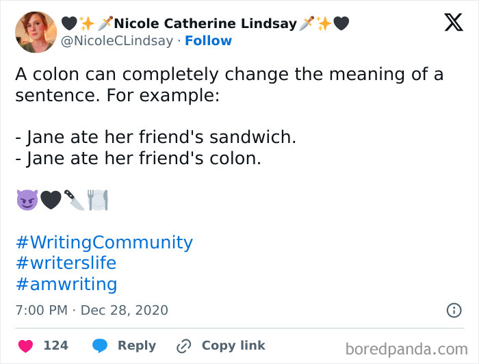
Task: Open the #WritingCommunity hashtag
Action: (104, 242)
